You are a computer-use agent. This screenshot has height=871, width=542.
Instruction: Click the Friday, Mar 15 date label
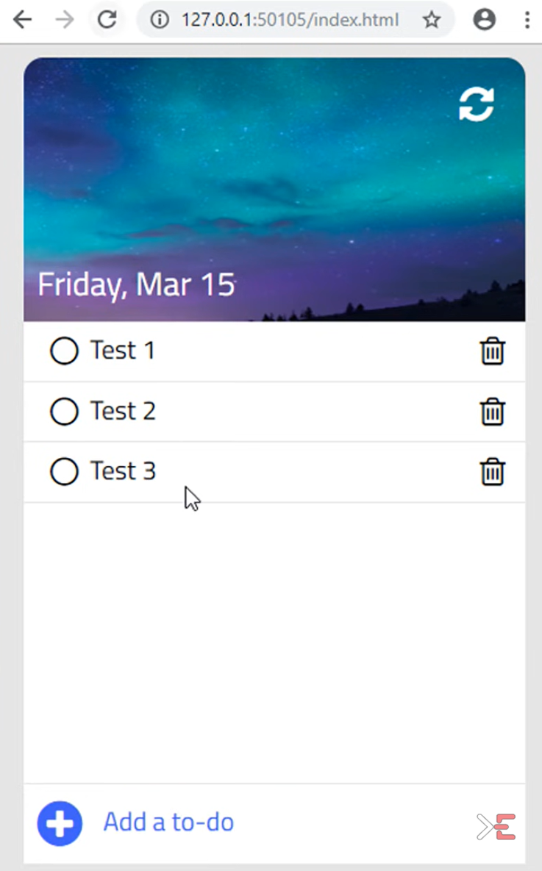[x=136, y=285]
